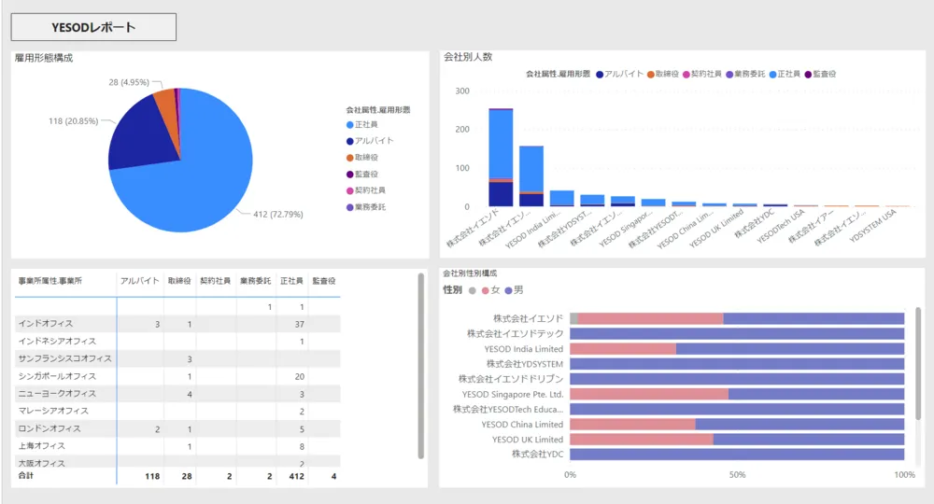Select the サンフランシスコオフィス table row
Screen dimensions: 934x504
(x=177, y=358)
